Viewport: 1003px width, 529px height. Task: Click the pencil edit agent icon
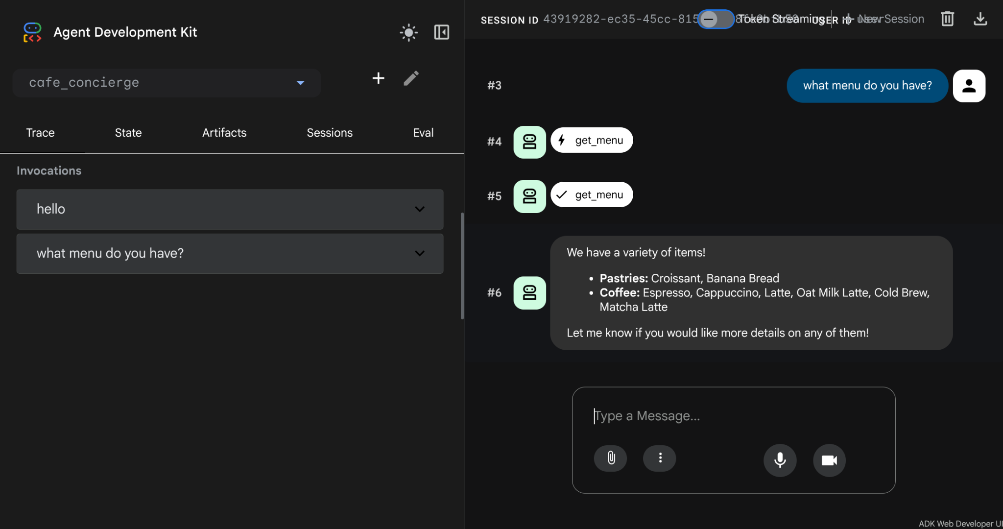click(x=411, y=78)
